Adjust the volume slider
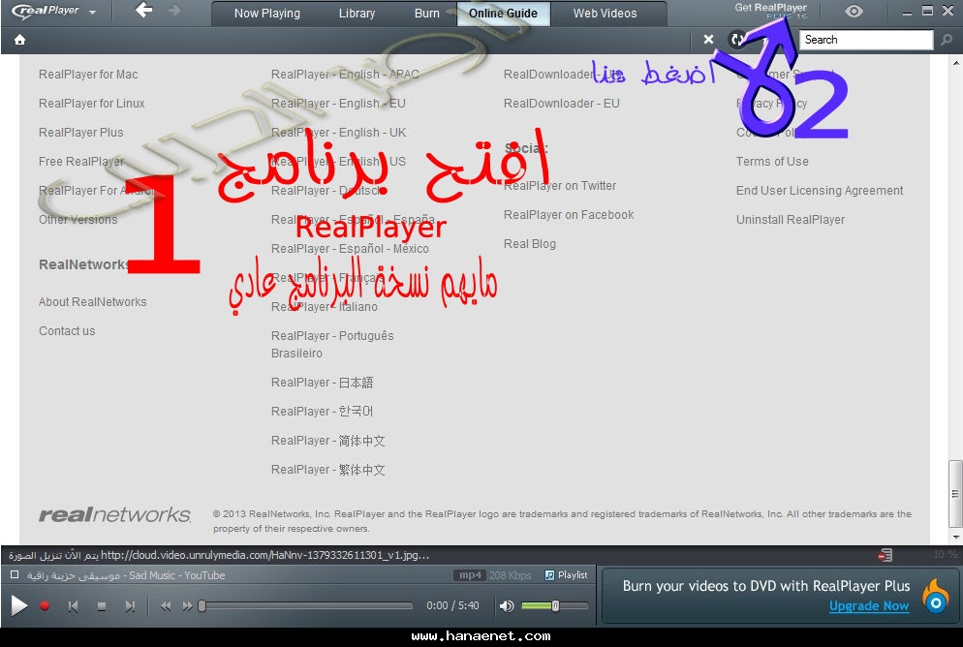Screen dimensions: 963x647 click(x=556, y=606)
